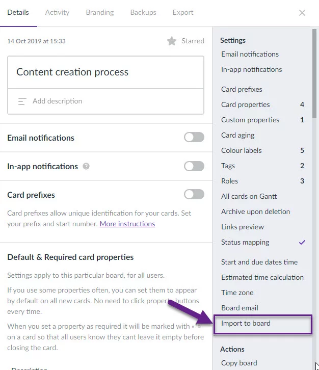This screenshot has width=319, height=370.
Task: Switch to the Activity tab
Action: (58, 12)
